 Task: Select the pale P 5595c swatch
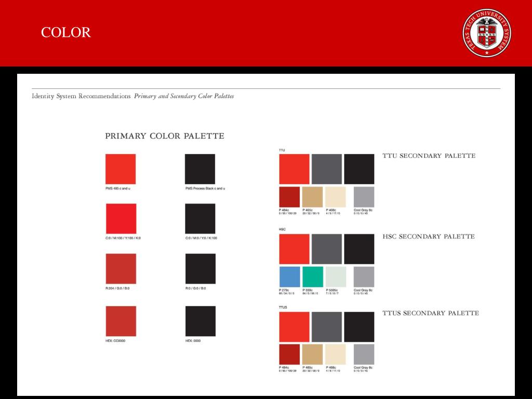[x=336, y=277]
